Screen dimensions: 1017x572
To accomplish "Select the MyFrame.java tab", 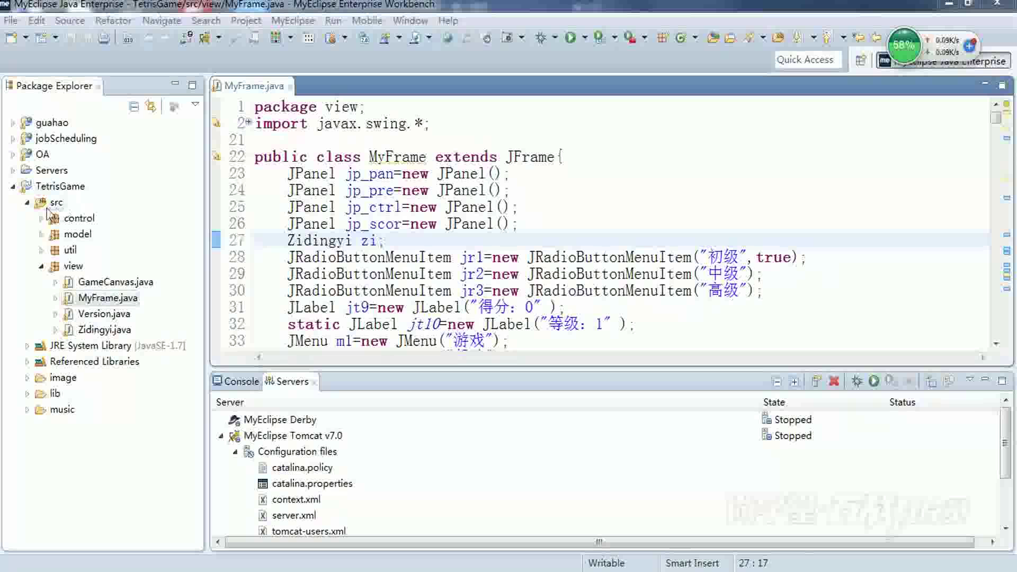I will coord(254,85).
